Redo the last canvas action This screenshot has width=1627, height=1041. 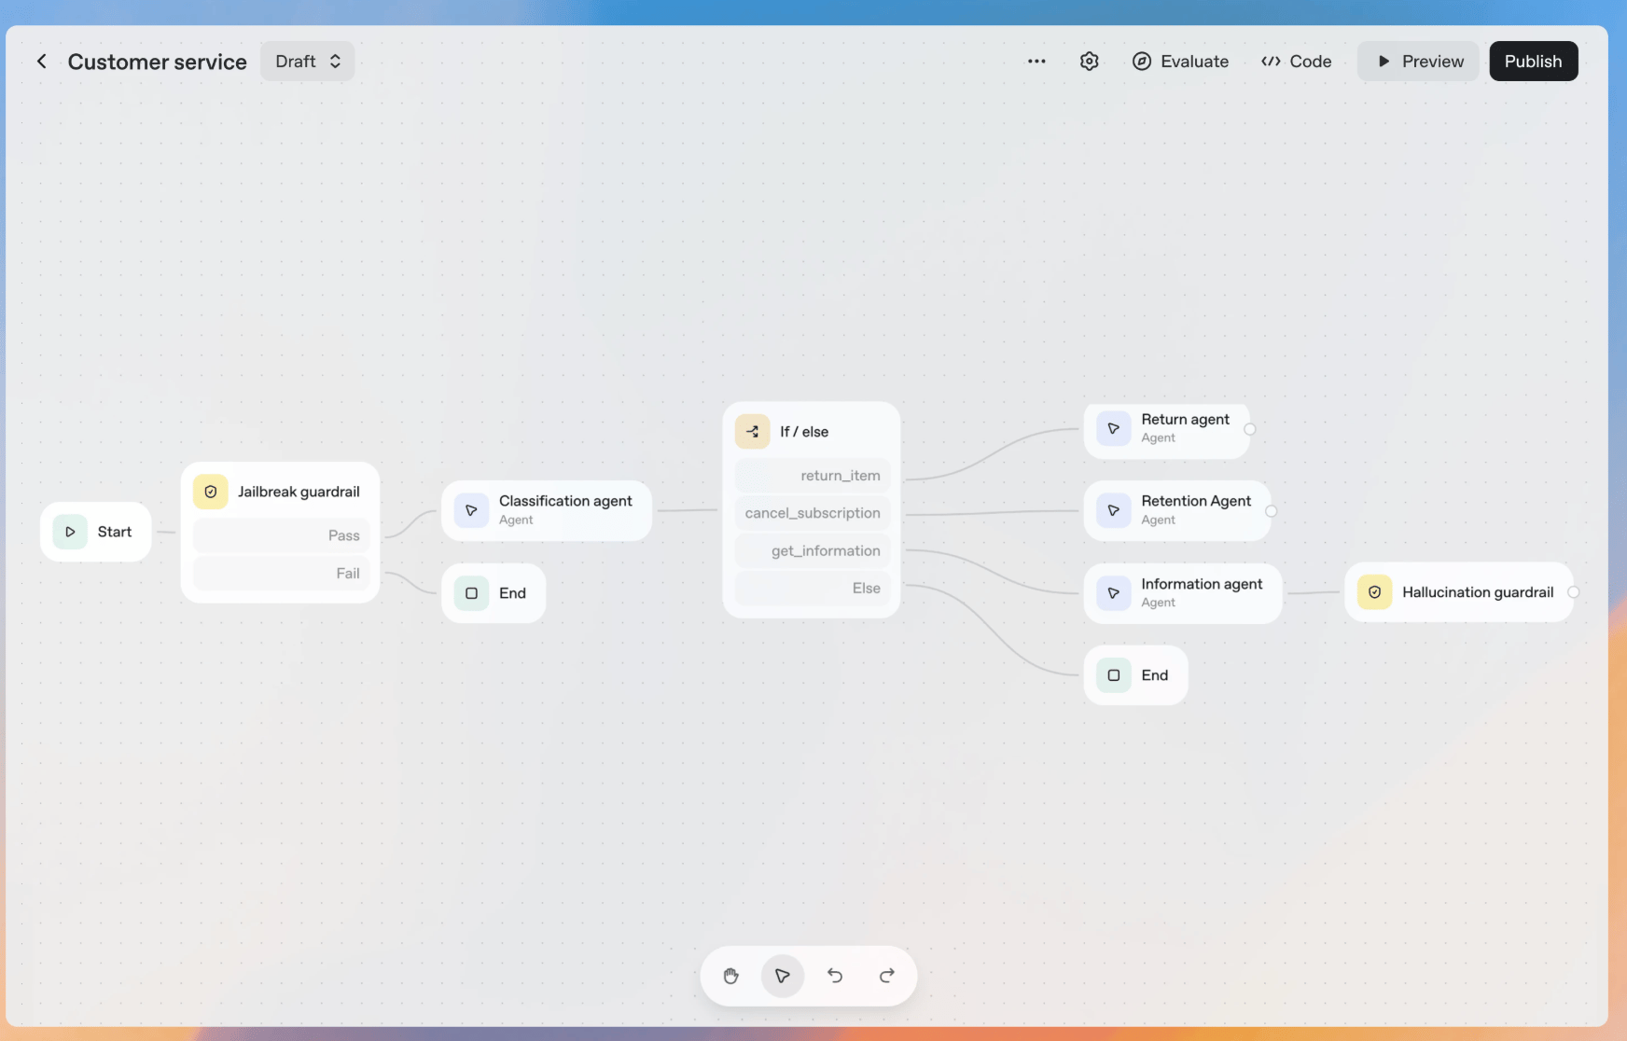point(887,976)
